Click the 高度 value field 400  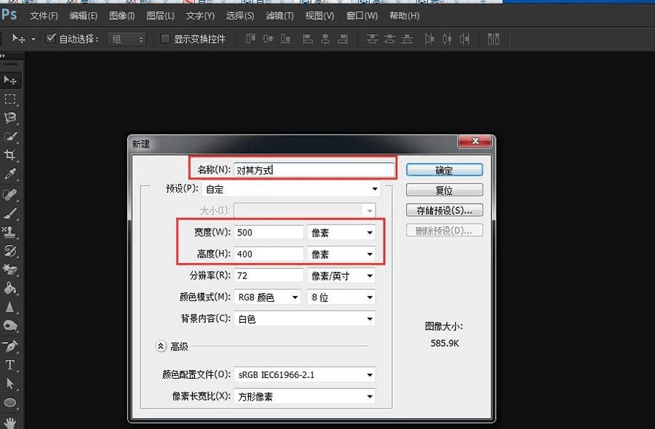tap(269, 254)
